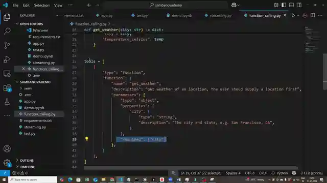This screenshot has width=327, height=183.
Task: Open the Manage gear menu
Action: coord(7,163)
